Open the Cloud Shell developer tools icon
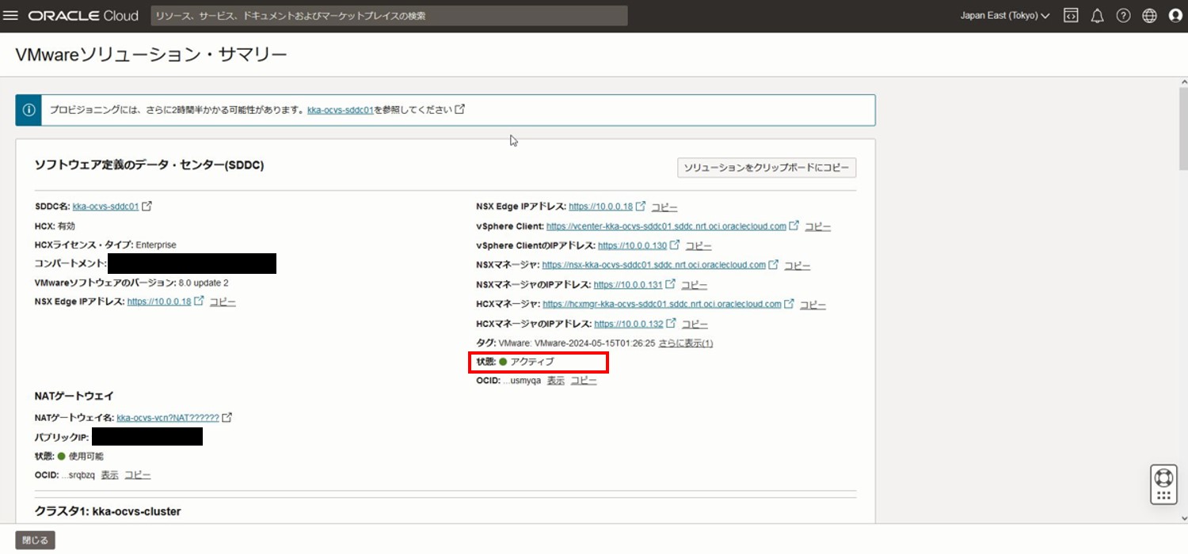The width and height of the screenshot is (1188, 554). pyautogui.click(x=1071, y=16)
